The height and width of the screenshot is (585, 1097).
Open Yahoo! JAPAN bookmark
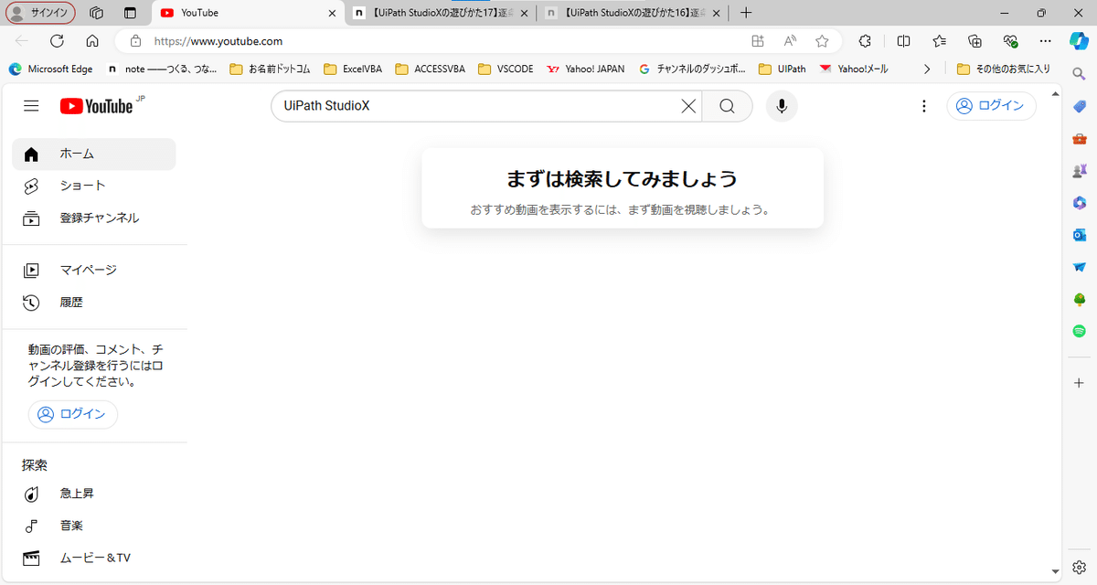(585, 69)
